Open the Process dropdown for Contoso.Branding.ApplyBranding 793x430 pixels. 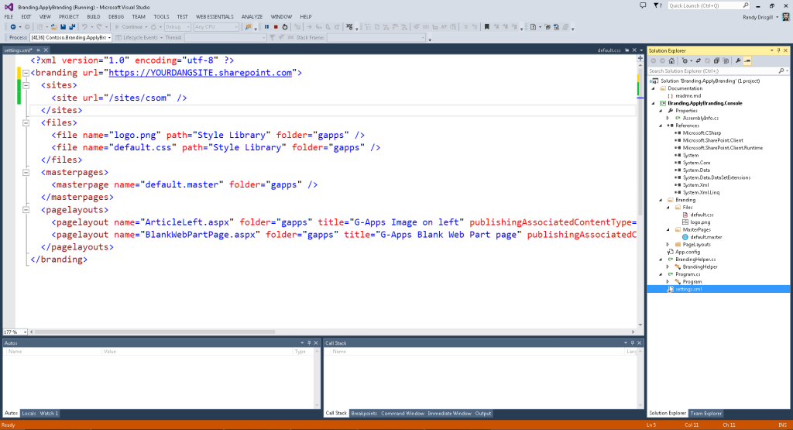[109, 37]
